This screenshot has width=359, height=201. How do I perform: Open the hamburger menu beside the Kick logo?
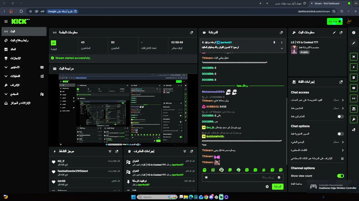point(6,21)
